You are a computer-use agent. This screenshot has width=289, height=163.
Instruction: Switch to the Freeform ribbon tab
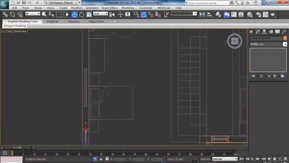click(x=53, y=21)
